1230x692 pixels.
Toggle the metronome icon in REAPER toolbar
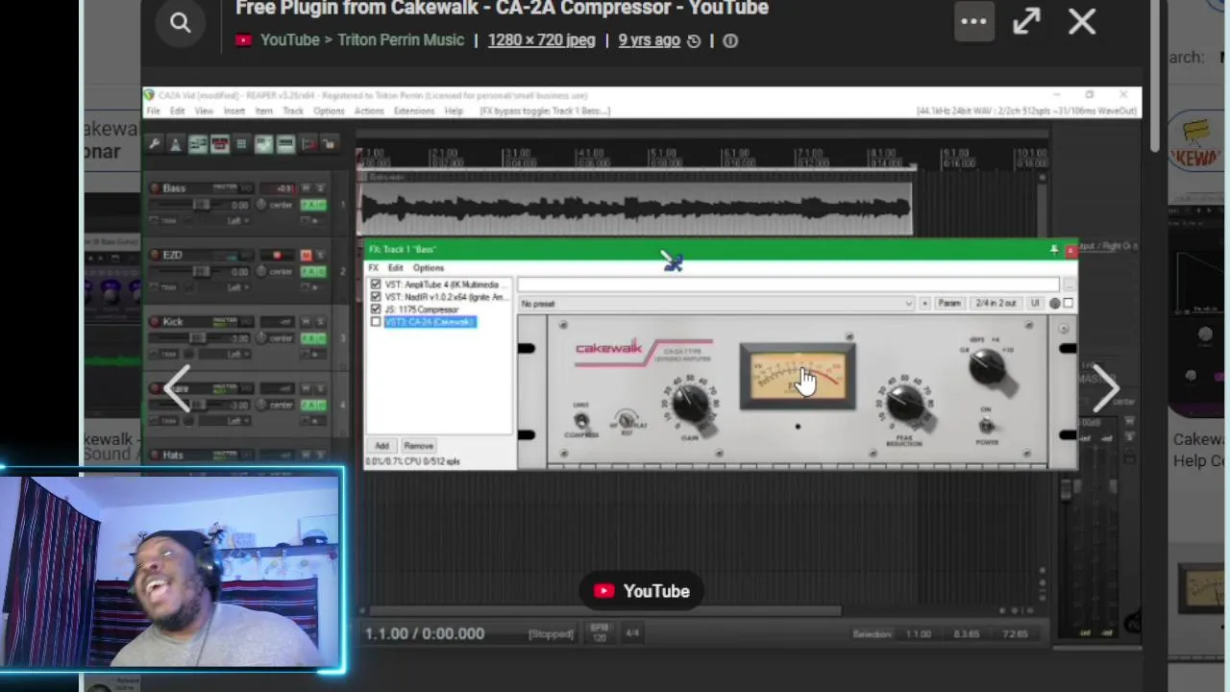tap(175, 144)
